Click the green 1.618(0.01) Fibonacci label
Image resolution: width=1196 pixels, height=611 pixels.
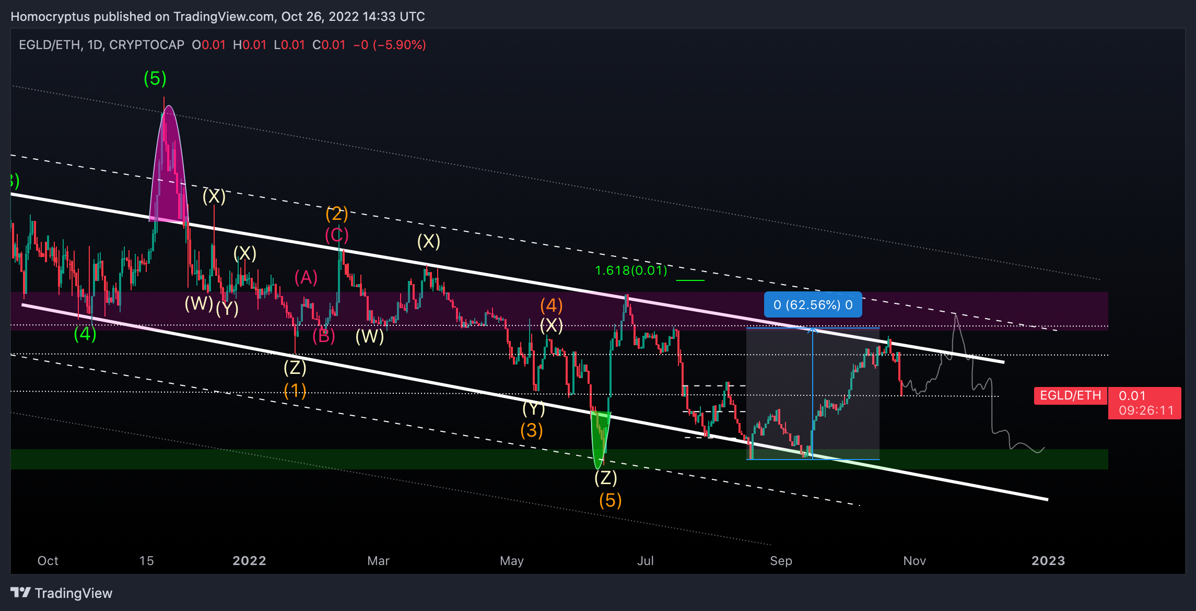631,270
